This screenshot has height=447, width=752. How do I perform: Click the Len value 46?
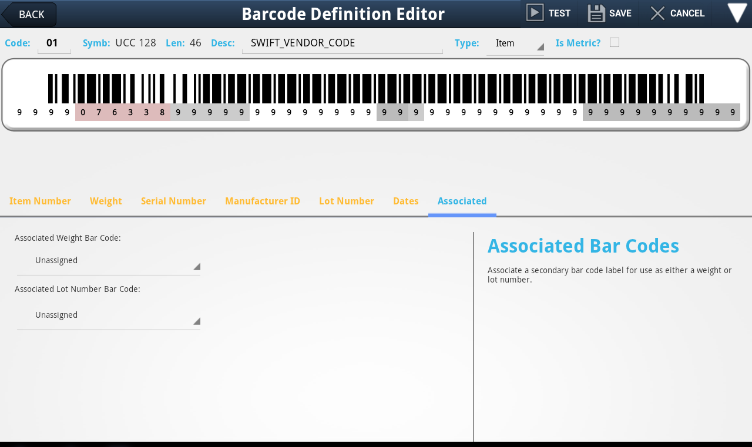tap(196, 43)
